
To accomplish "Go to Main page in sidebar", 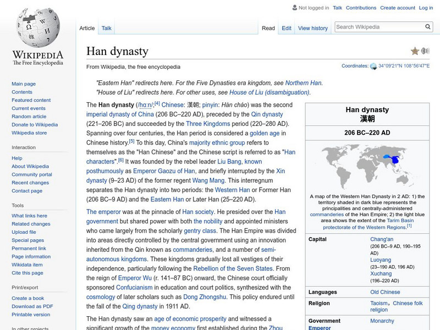I will pyautogui.click(x=24, y=84).
